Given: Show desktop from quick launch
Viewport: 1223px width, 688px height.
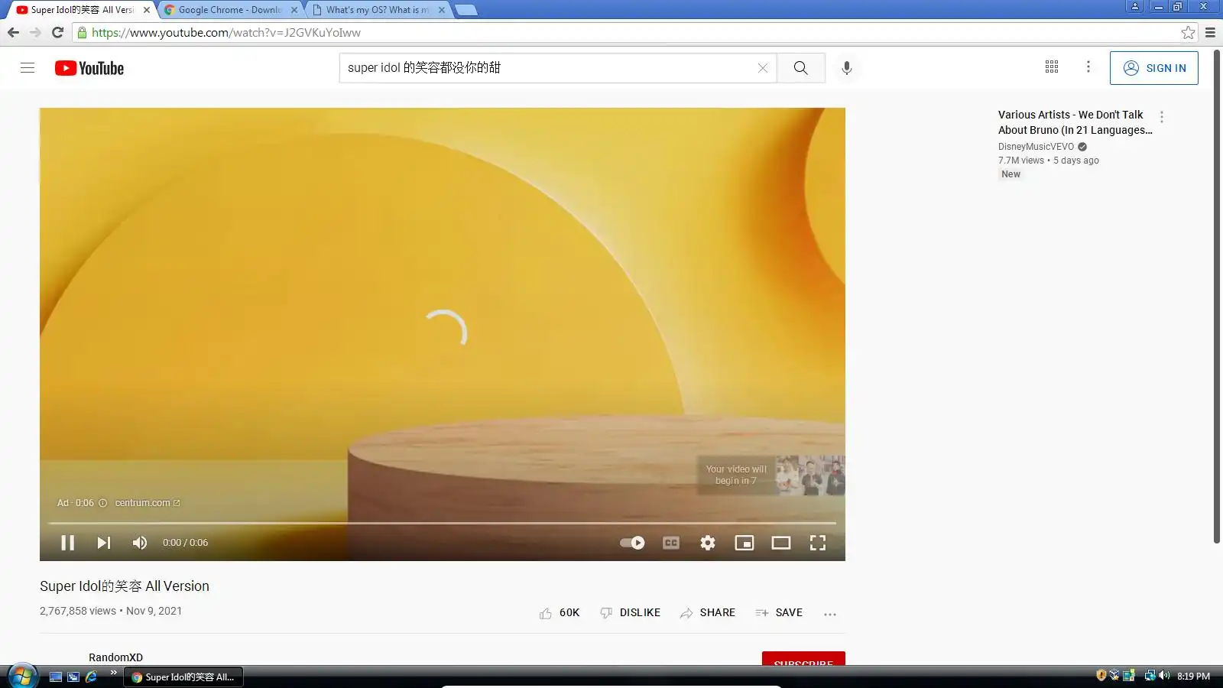Looking at the screenshot, I should pyautogui.click(x=56, y=677).
